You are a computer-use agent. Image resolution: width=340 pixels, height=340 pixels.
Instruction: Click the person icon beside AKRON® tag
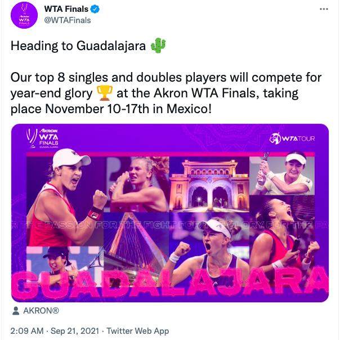click(x=15, y=310)
